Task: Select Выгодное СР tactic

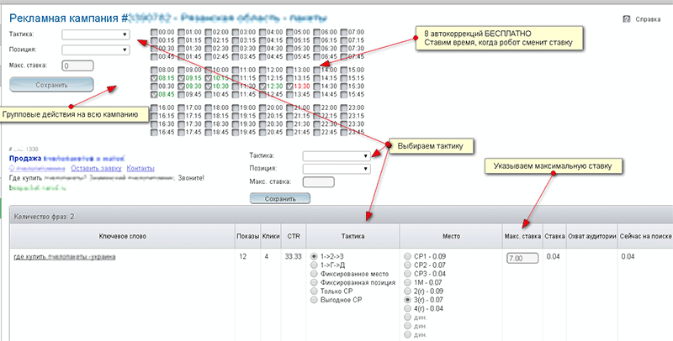Action: coord(314,300)
